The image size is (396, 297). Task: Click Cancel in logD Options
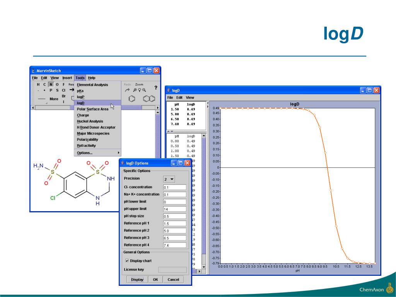[173, 280]
